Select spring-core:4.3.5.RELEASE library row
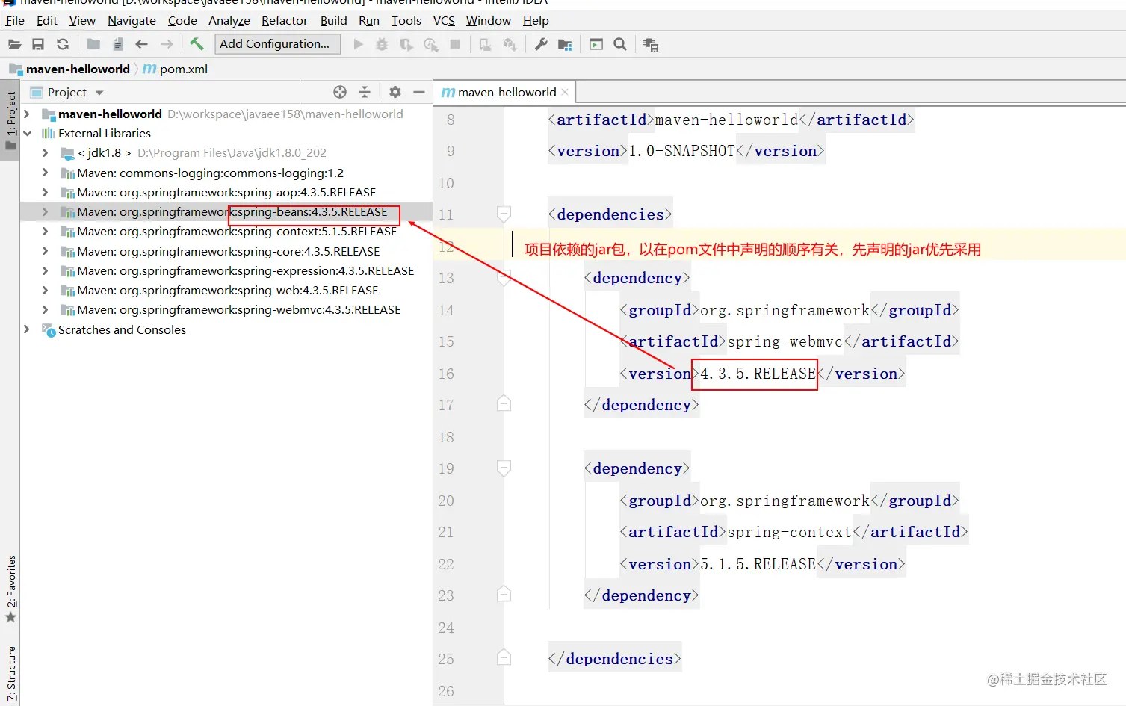 [x=226, y=251]
